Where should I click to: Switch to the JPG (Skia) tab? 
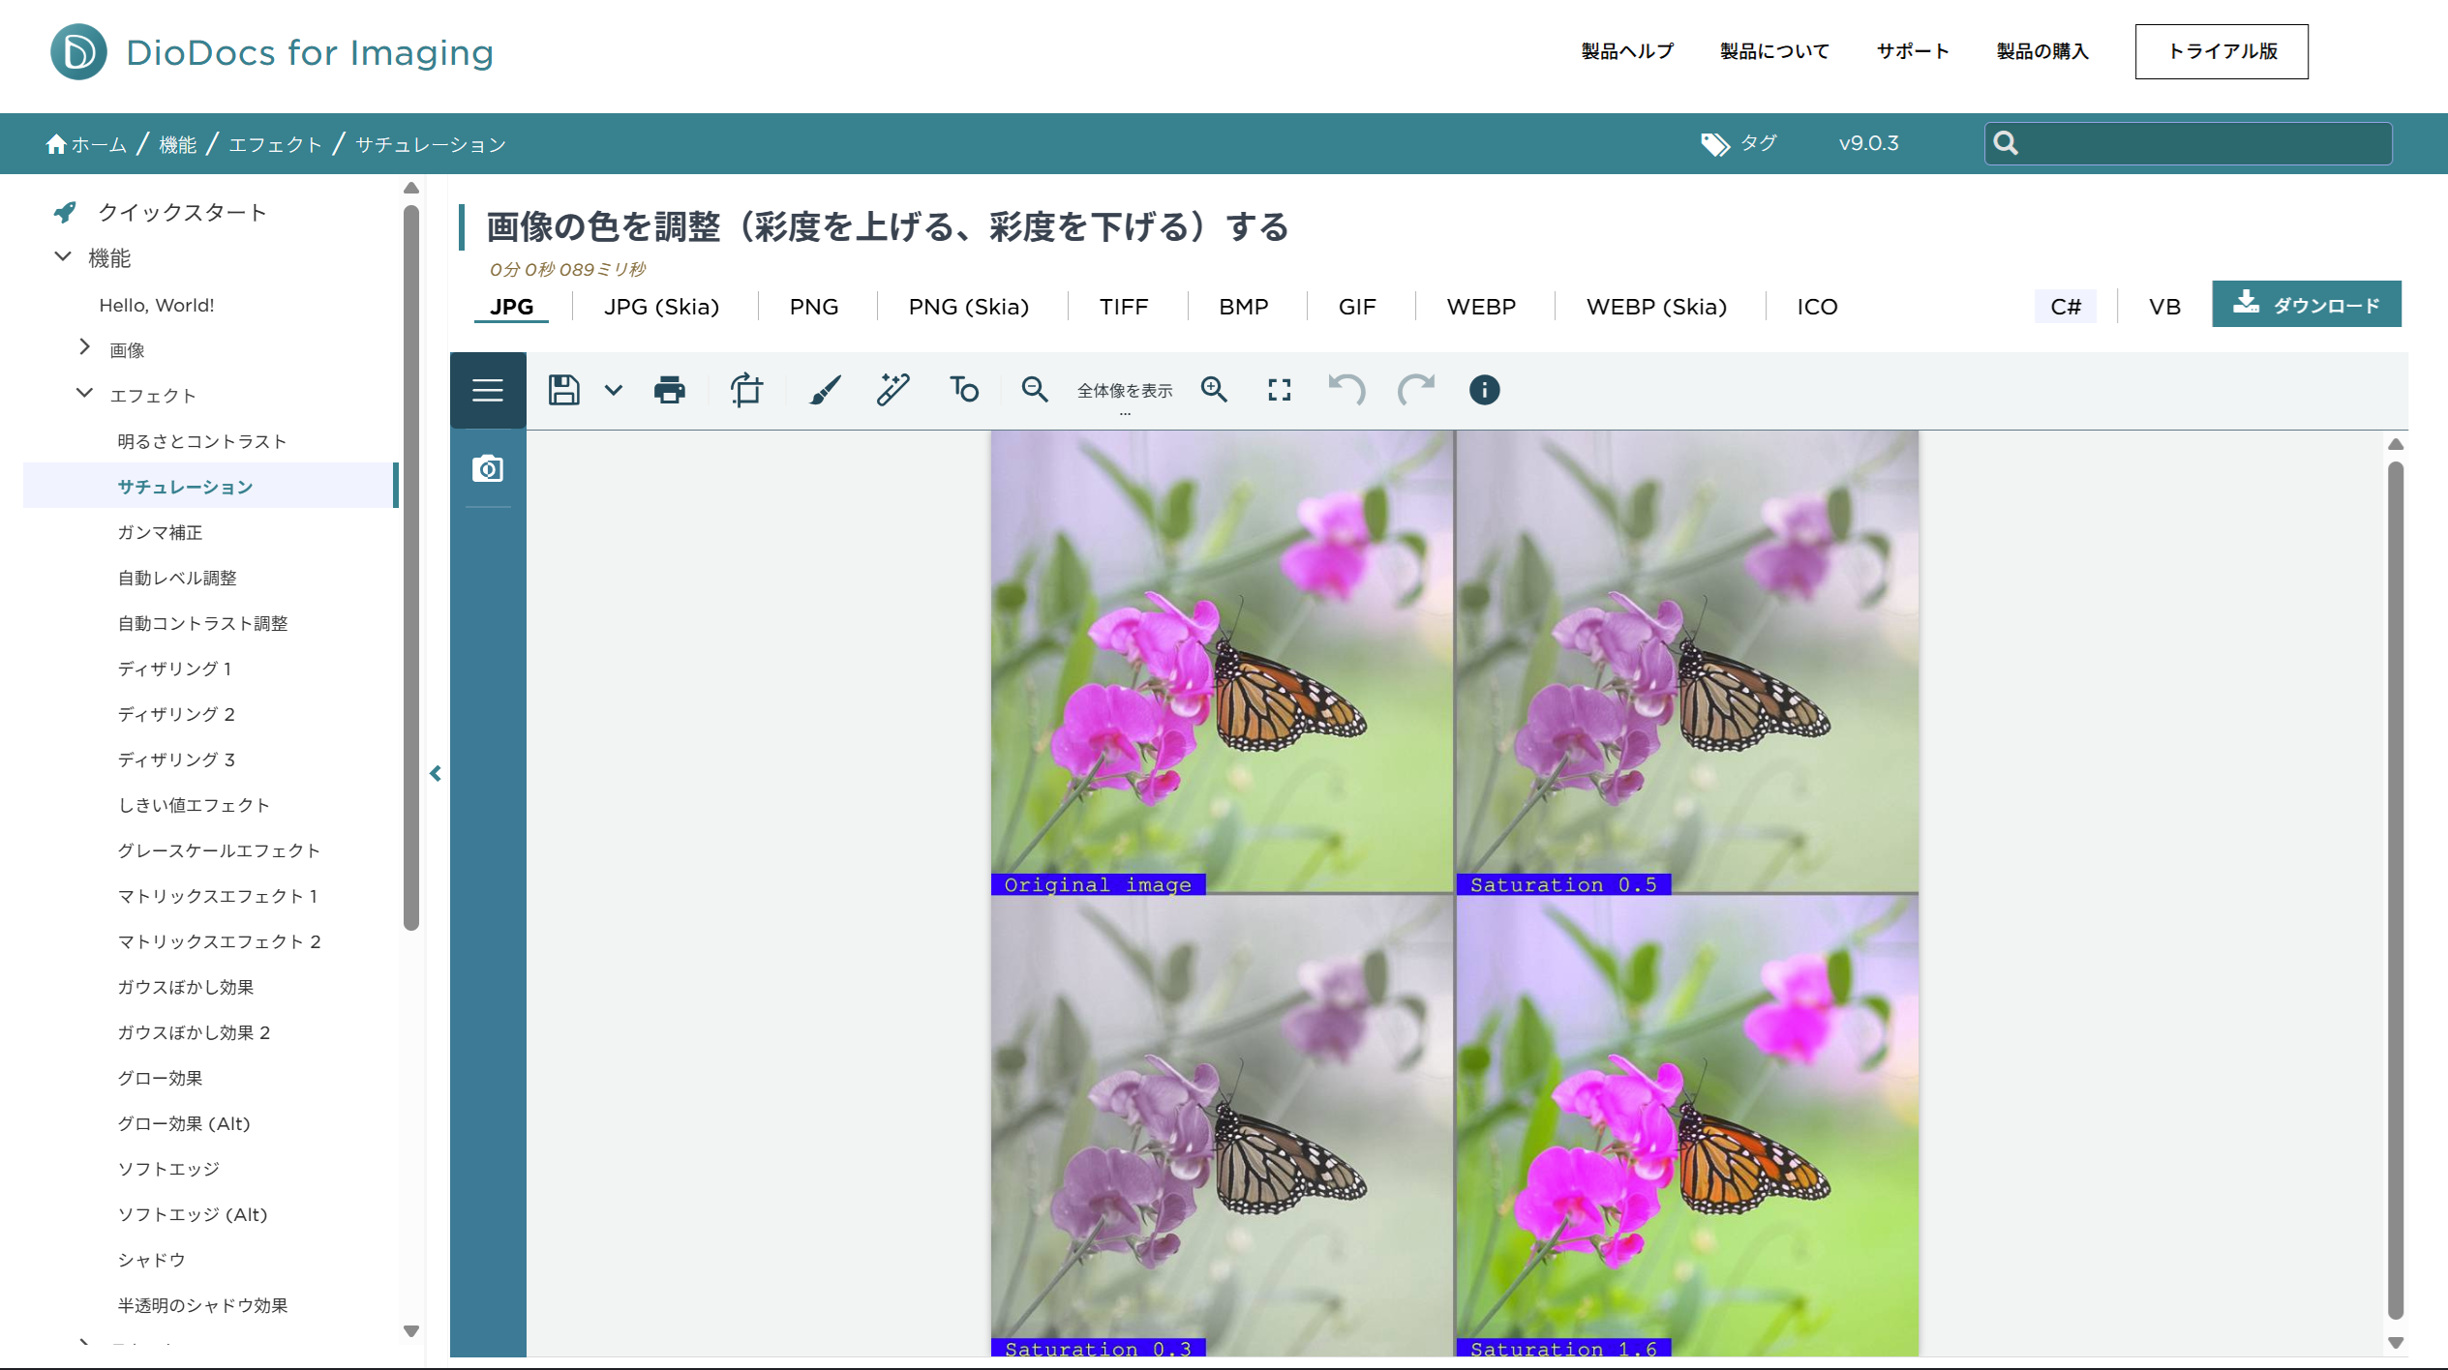662,307
